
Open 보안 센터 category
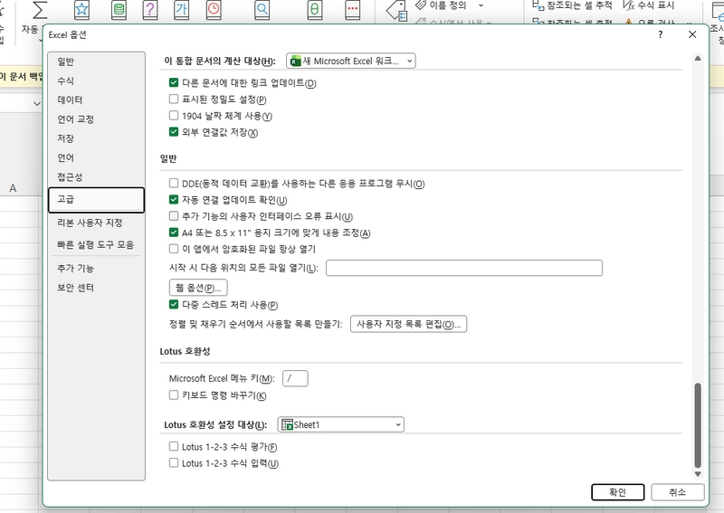pyautogui.click(x=96, y=288)
